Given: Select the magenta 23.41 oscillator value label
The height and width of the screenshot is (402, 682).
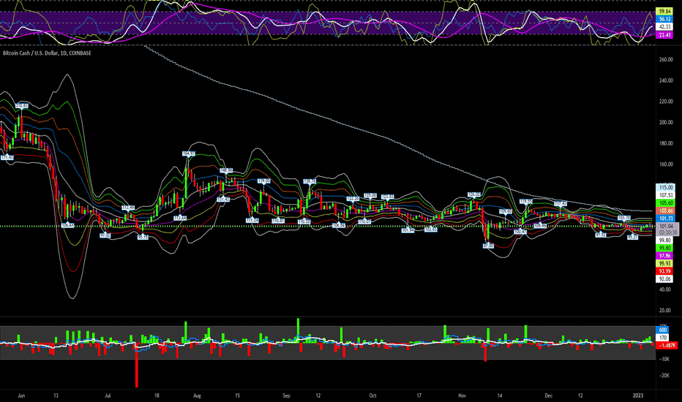Looking at the screenshot, I should coord(664,35).
